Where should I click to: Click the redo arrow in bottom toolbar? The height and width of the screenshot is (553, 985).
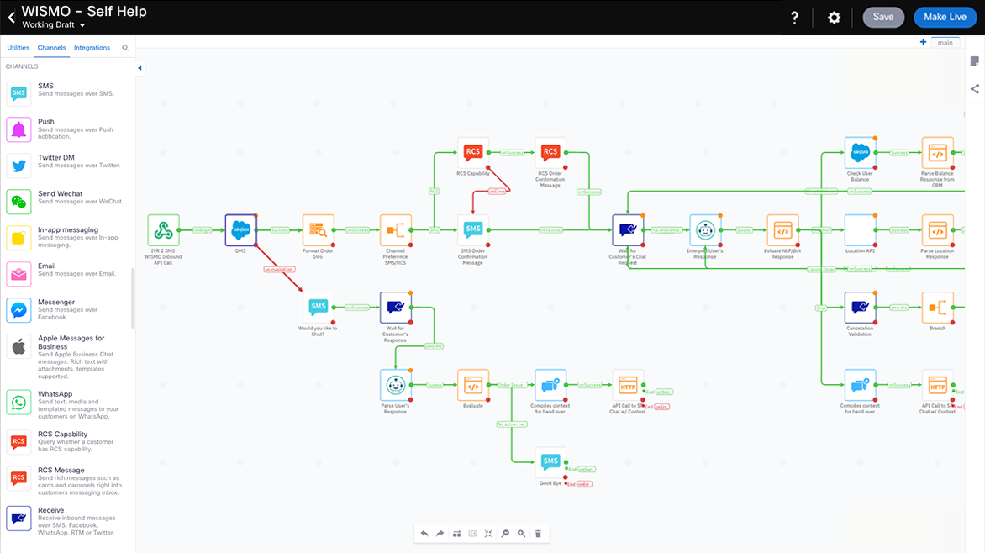coord(440,534)
